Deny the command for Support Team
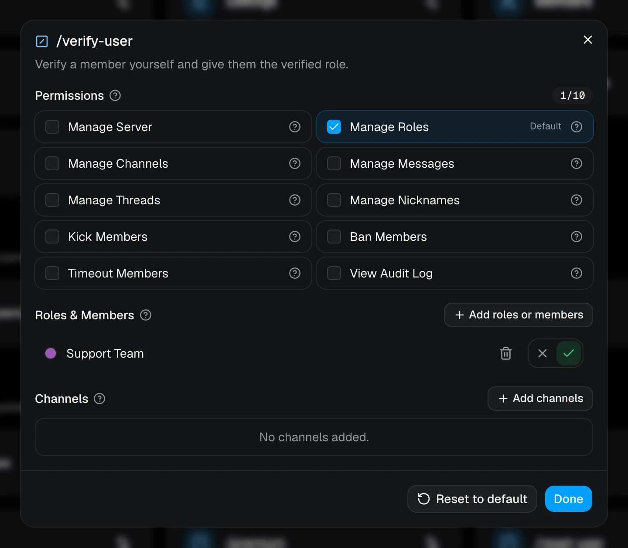Viewport: 628px width, 548px height. 543,353
